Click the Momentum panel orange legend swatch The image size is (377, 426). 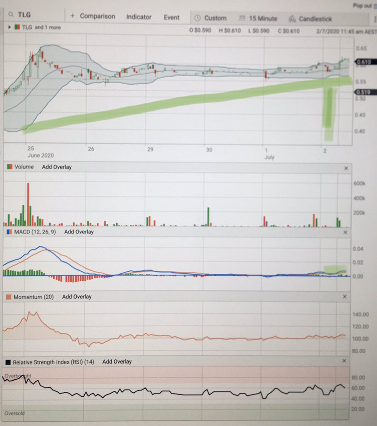point(10,297)
